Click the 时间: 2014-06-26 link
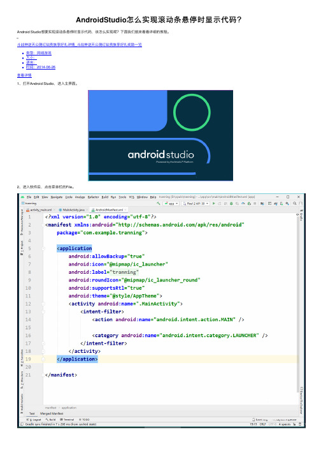321x455 pixels. click(41, 67)
